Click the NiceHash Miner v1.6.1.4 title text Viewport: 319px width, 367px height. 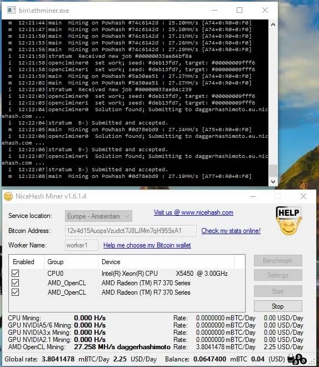coord(51,196)
